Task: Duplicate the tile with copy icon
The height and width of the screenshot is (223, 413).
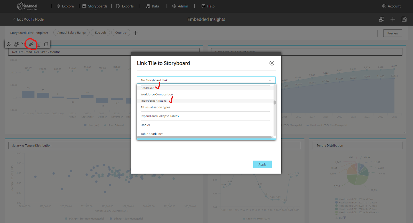Action: [46, 44]
